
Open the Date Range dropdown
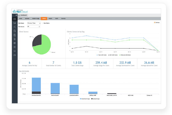(34, 23)
